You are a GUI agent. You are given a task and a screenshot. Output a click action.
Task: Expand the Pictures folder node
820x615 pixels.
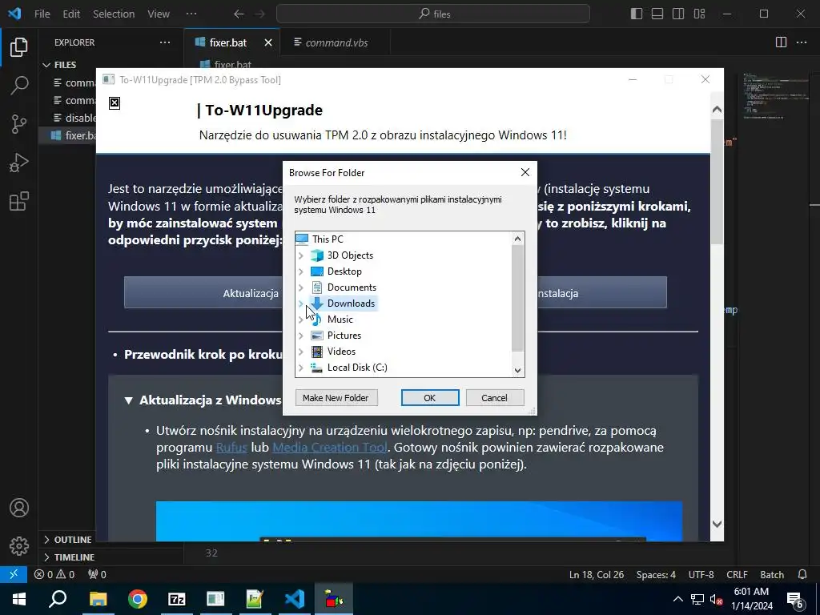[301, 336]
